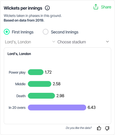The image size is (115, 135).
Task: Open the Choose stadium dropdown
Action: [x=84, y=42]
